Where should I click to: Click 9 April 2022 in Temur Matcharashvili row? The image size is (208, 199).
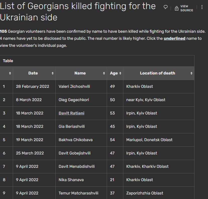coord(27,193)
